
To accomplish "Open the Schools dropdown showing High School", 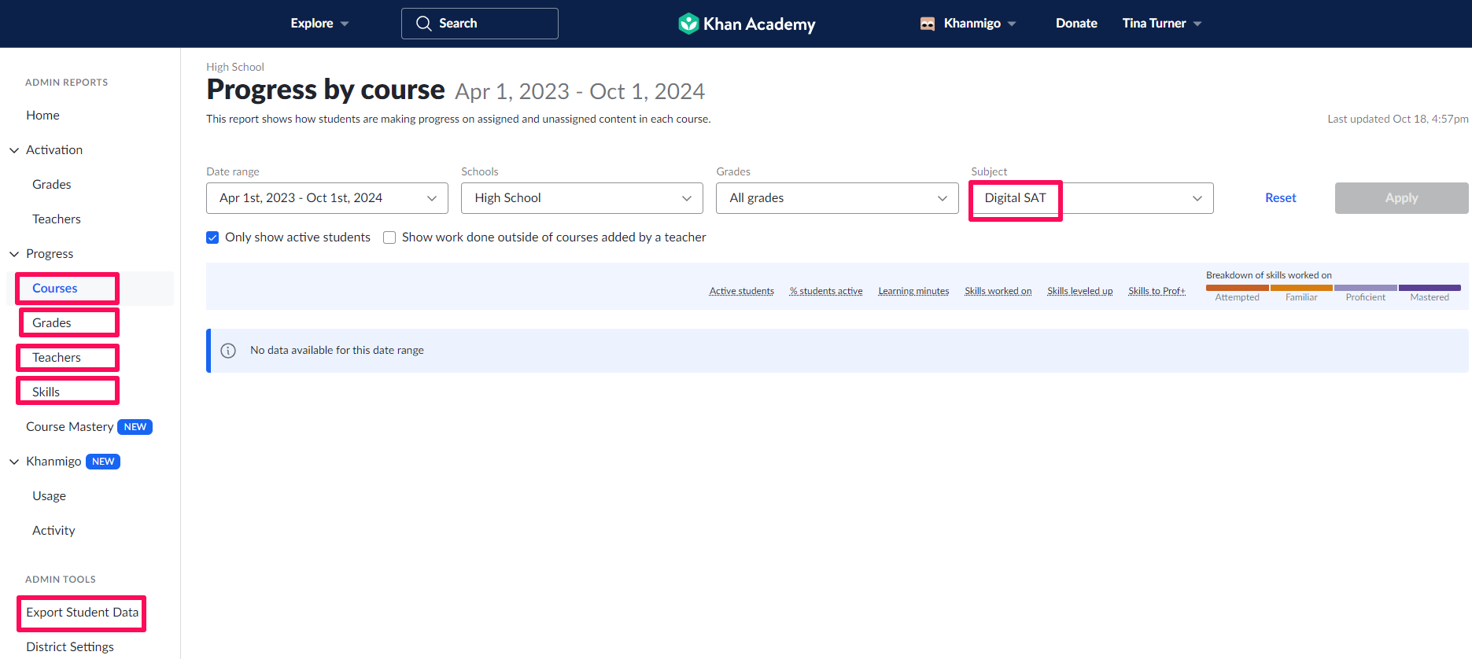I will click(x=582, y=198).
